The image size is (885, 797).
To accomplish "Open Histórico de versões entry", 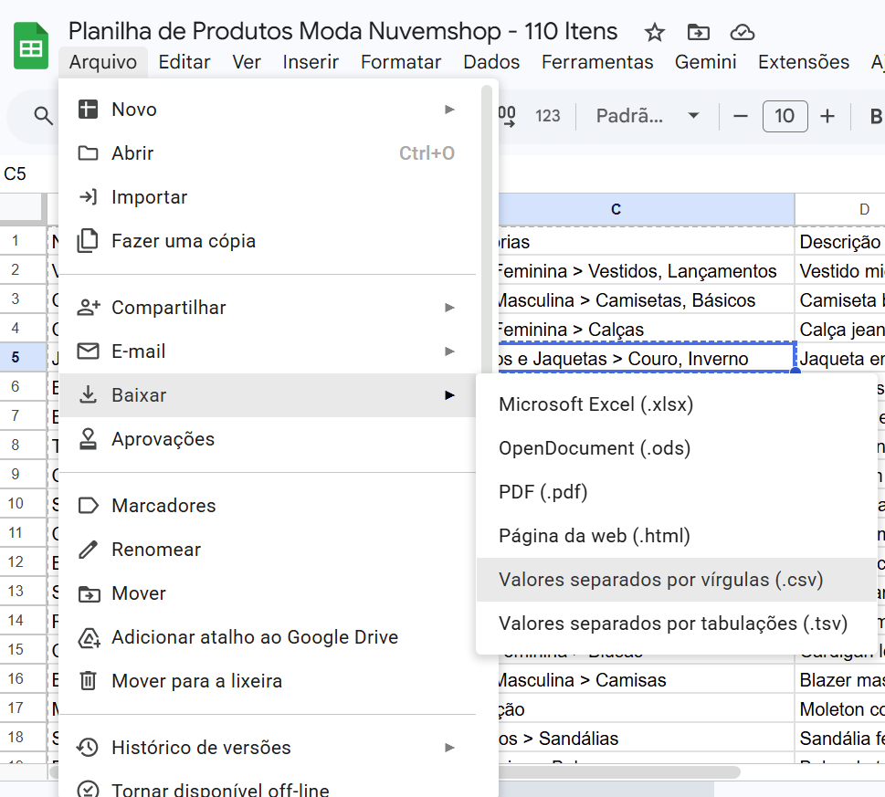I will (x=268, y=748).
